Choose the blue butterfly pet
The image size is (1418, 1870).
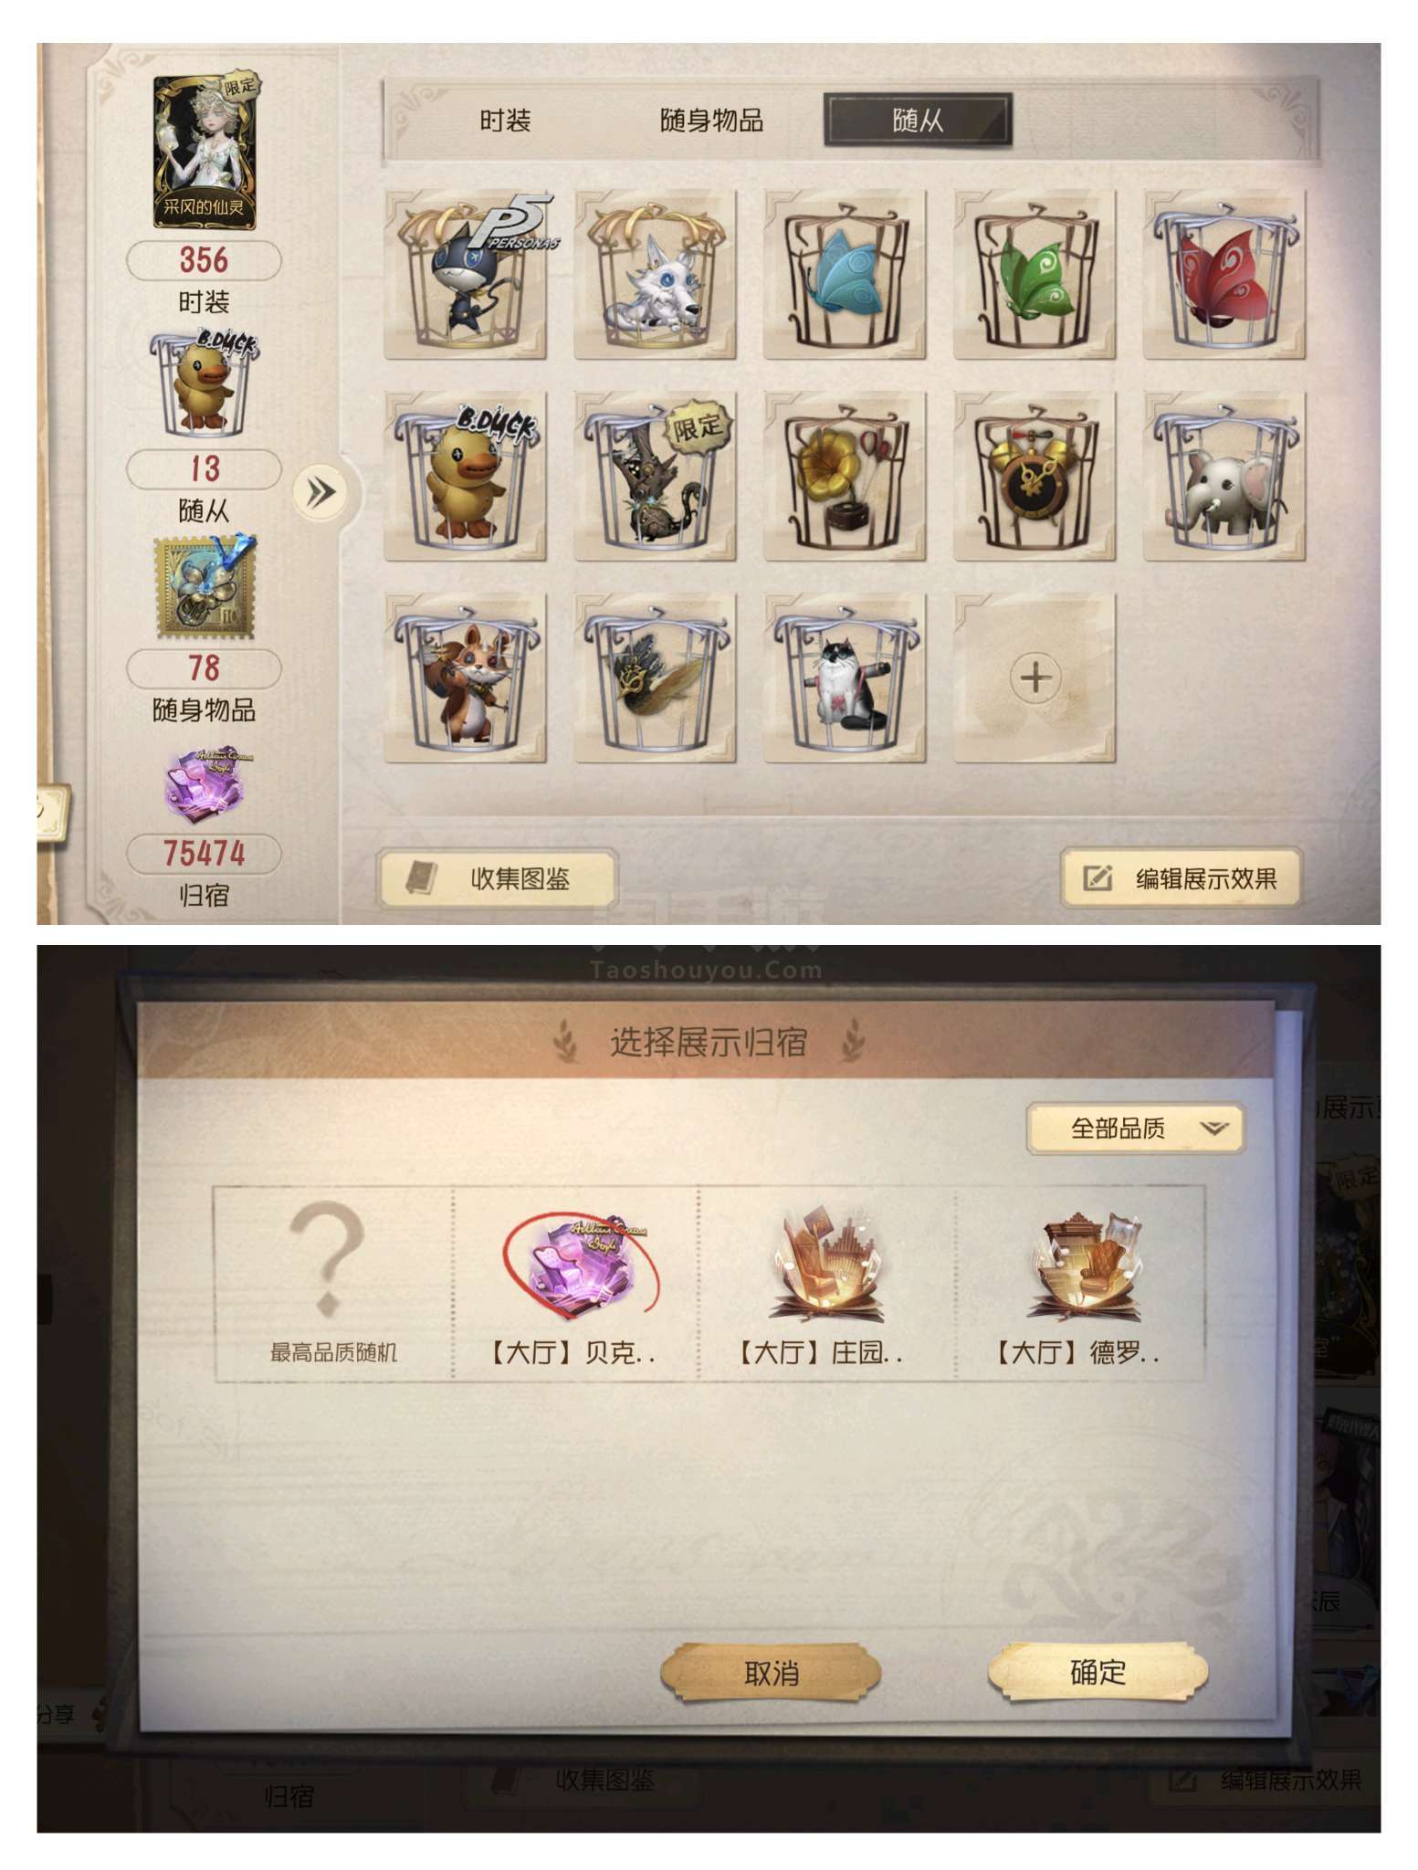pyautogui.click(x=845, y=275)
